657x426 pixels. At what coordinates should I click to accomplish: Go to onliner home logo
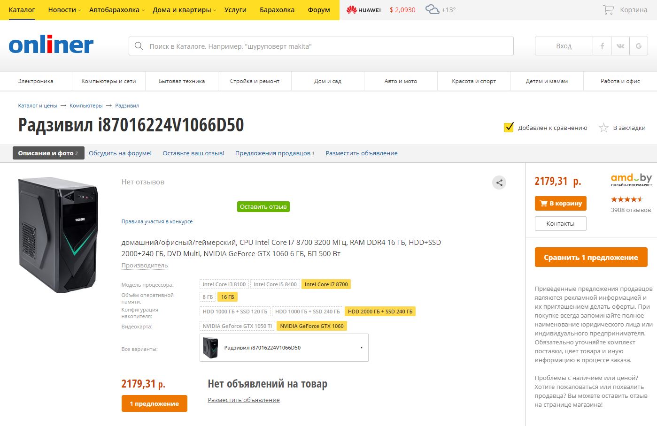(x=51, y=45)
